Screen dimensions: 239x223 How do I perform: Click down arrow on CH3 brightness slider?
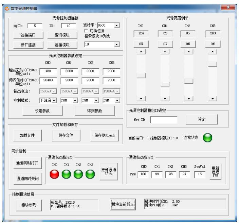tap(213, 98)
